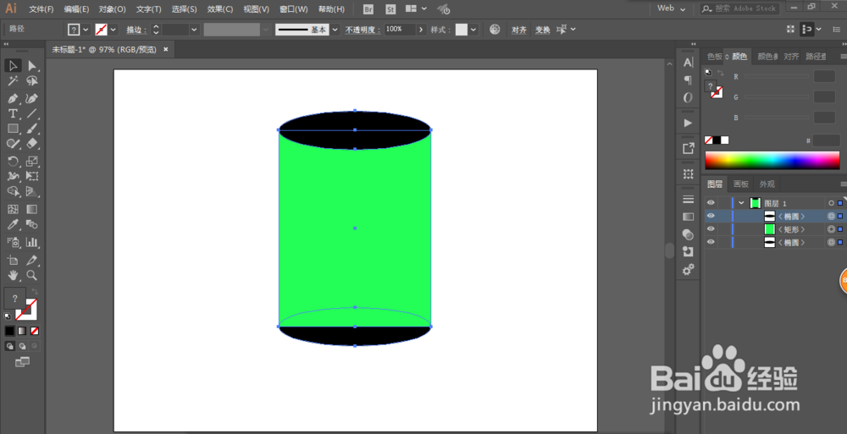
Task: Toggle the target circle for 矩形 layer
Action: tap(832, 229)
